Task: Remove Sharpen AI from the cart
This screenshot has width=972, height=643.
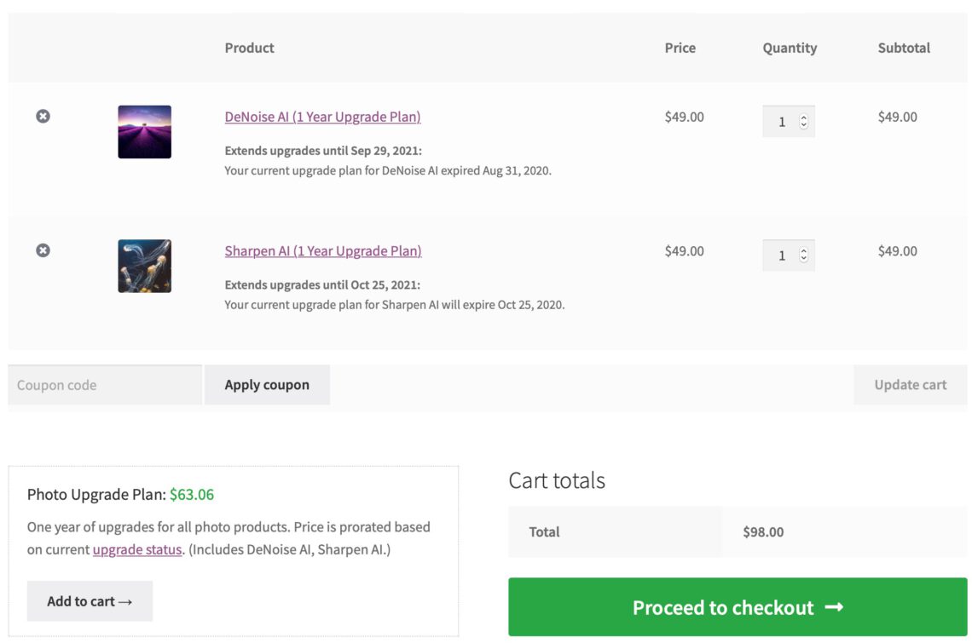Action: 43,250
